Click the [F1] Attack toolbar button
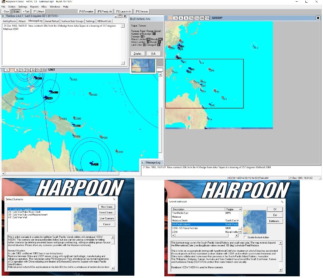Viewport: 323px width, 278px height. [39, 11]
